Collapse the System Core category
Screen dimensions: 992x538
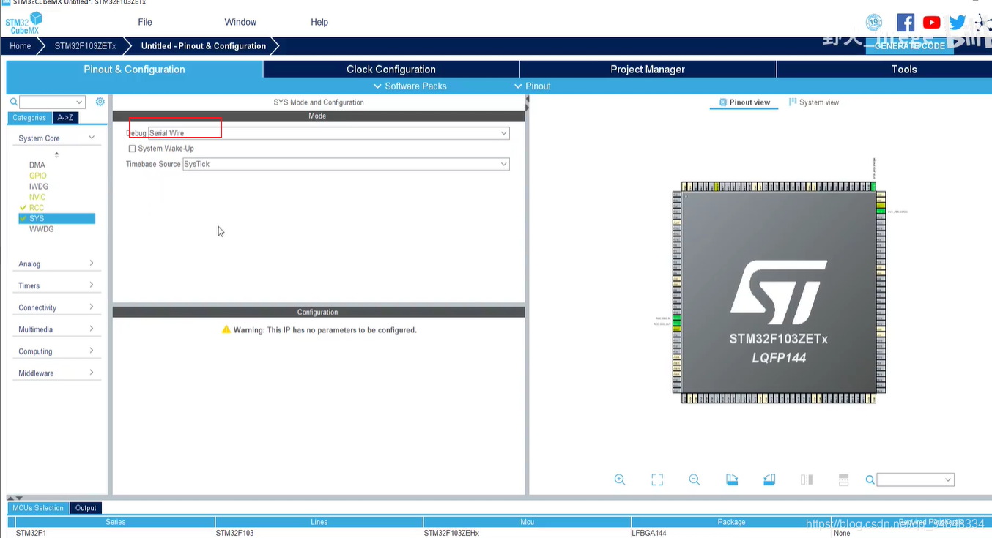point(92,138)
